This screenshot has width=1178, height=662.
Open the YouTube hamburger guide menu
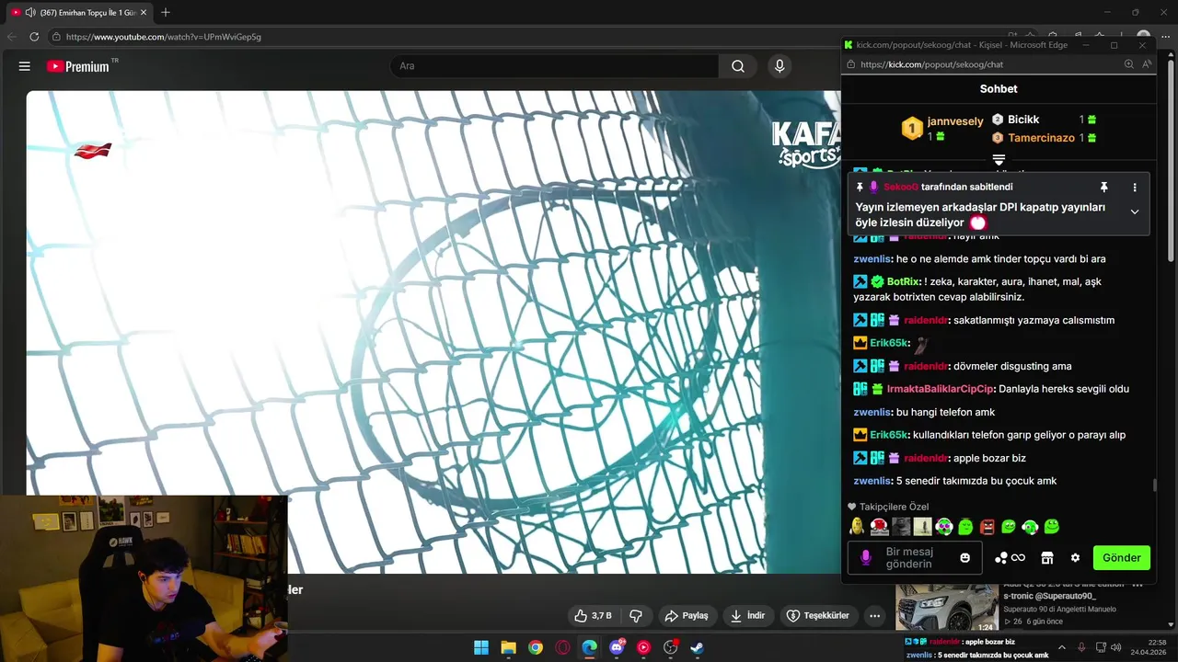pyautogui.click(x=25, y=66)
